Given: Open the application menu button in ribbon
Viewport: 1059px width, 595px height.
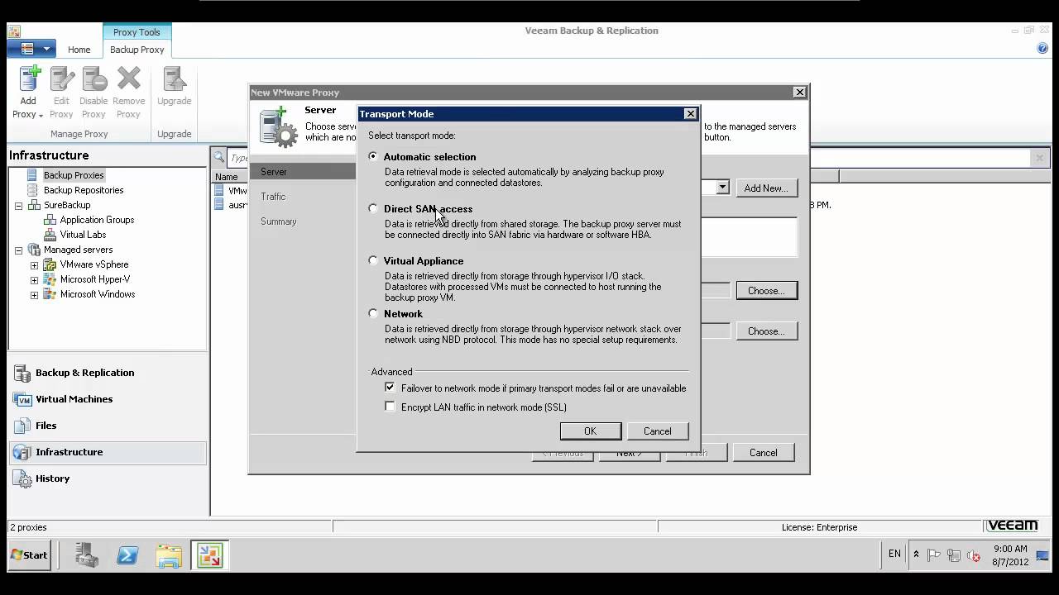Looking at the screenshot, I should point(31,49).
